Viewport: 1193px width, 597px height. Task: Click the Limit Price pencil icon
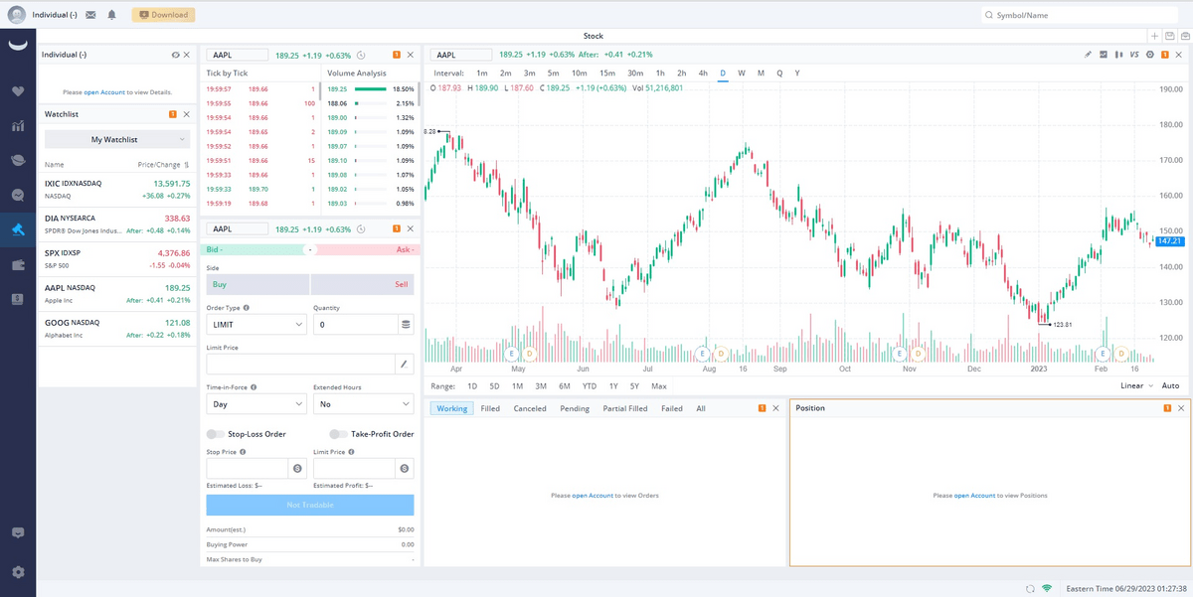point(404,365)
